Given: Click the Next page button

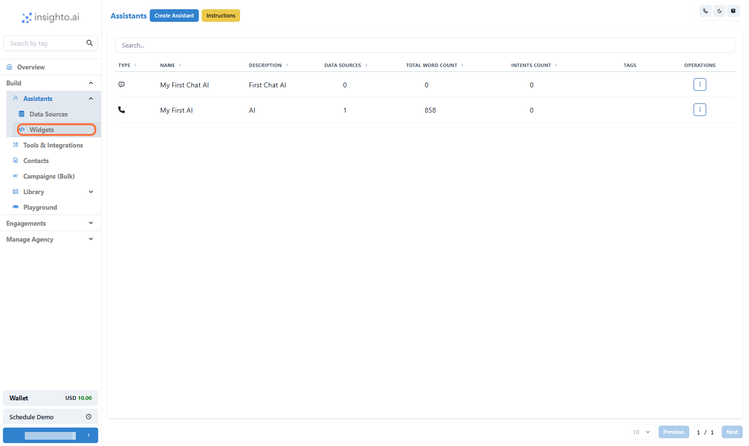Looking at the screenshot, I should 732,432.
